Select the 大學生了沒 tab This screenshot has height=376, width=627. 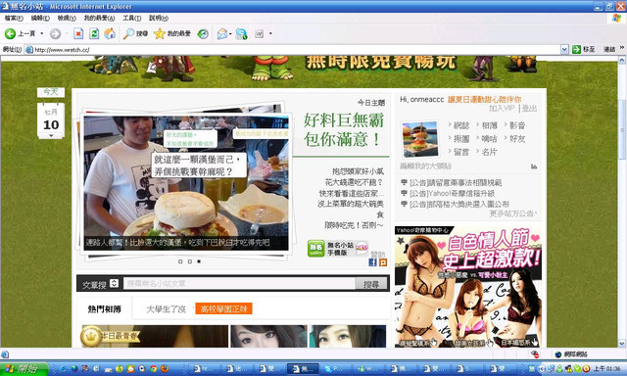click(x=166, y=308)
